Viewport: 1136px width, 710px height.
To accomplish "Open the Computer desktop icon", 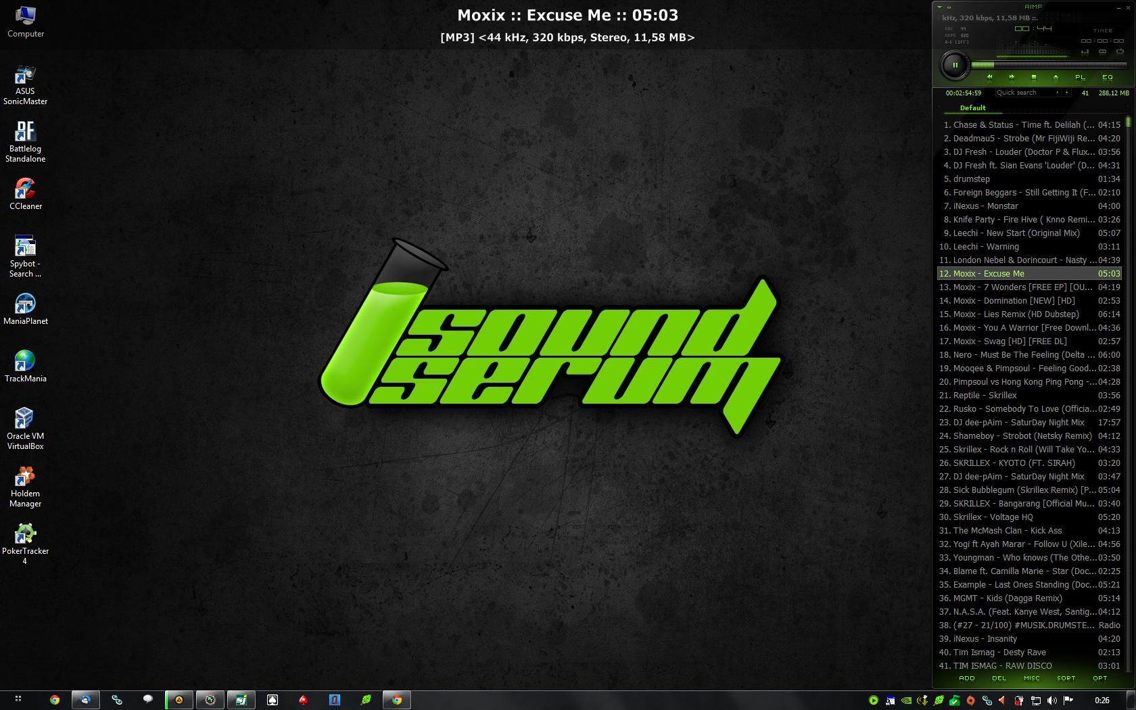I will pyautogui.click(x=26, y=22).
